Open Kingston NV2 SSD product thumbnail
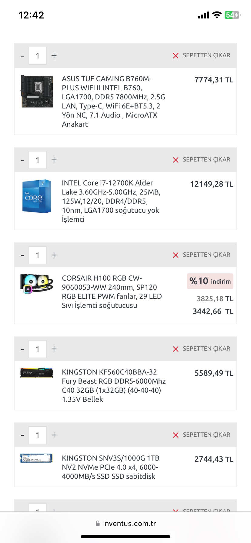The image size is (251, 543). coord(37,458)
